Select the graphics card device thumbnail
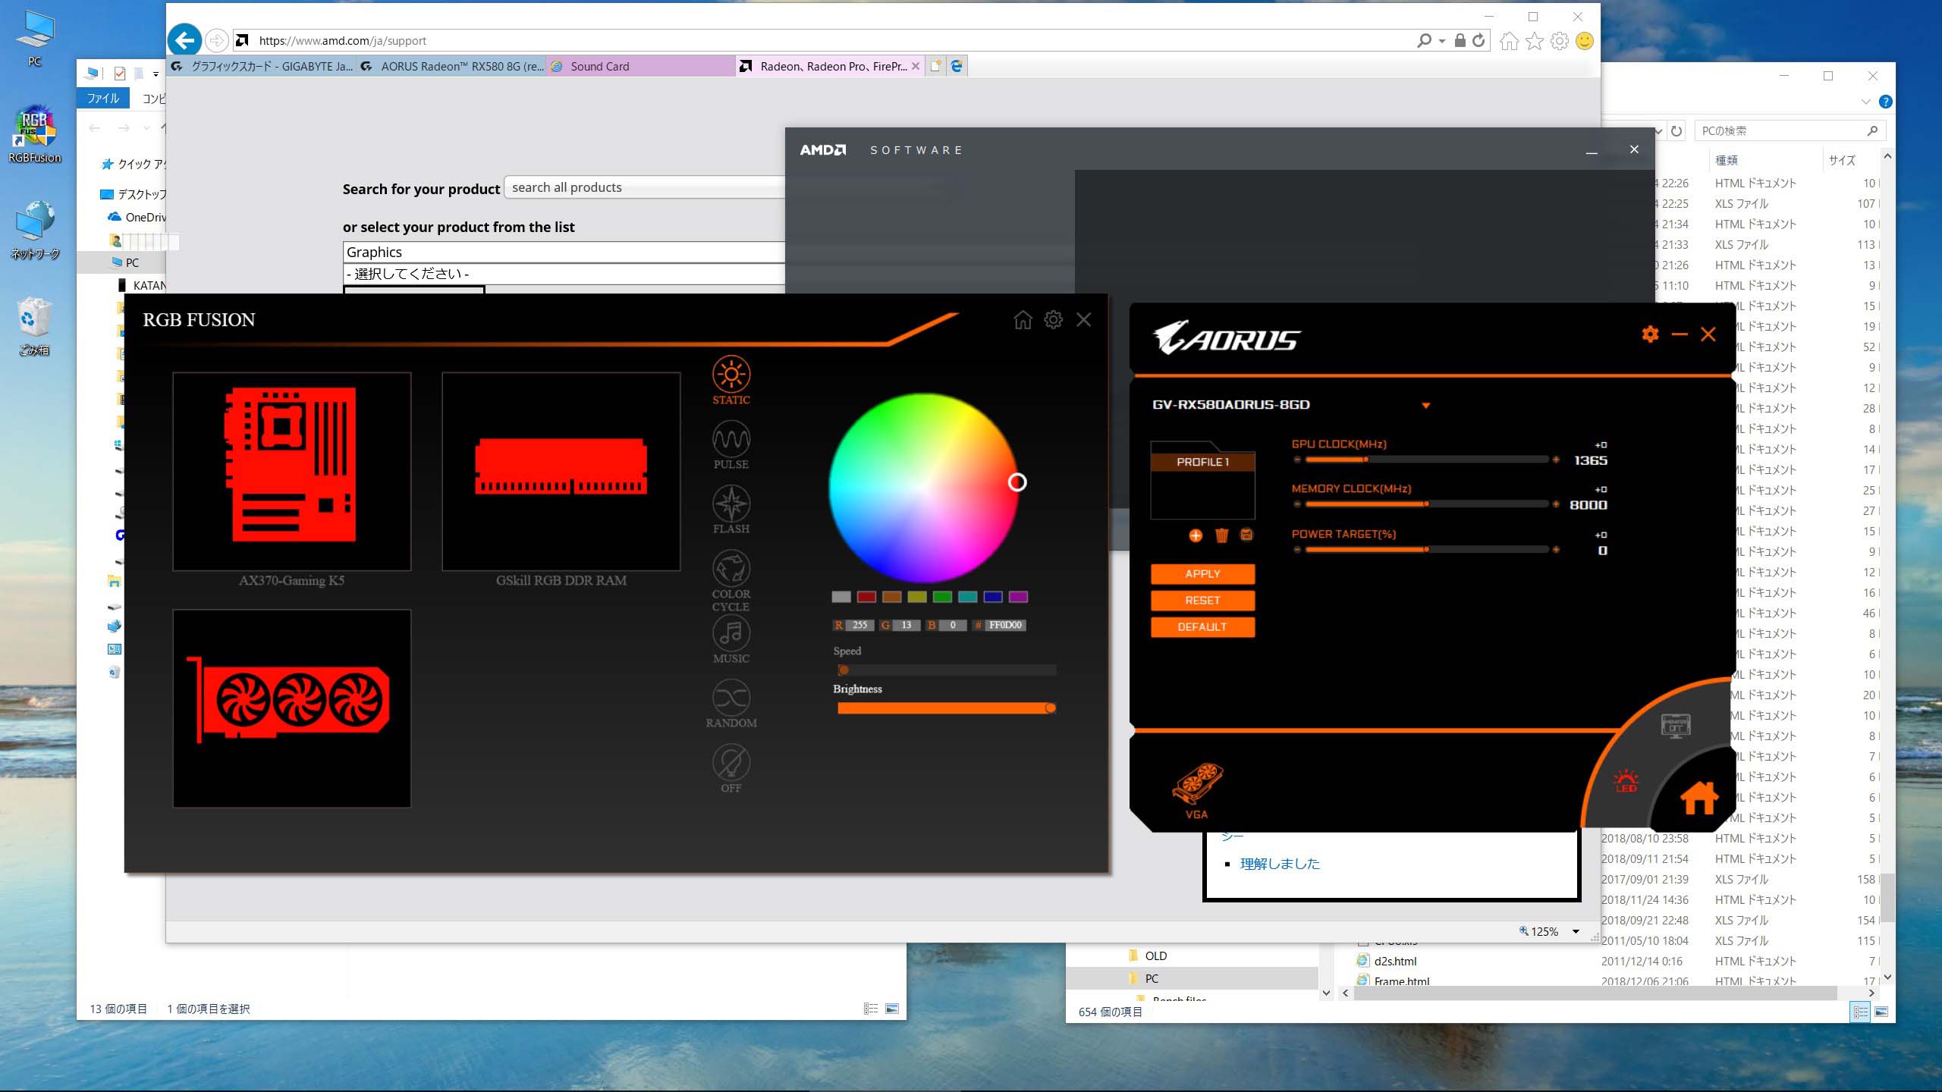The width and height of the screenshot is (1942, 1092). pos(292,708)
